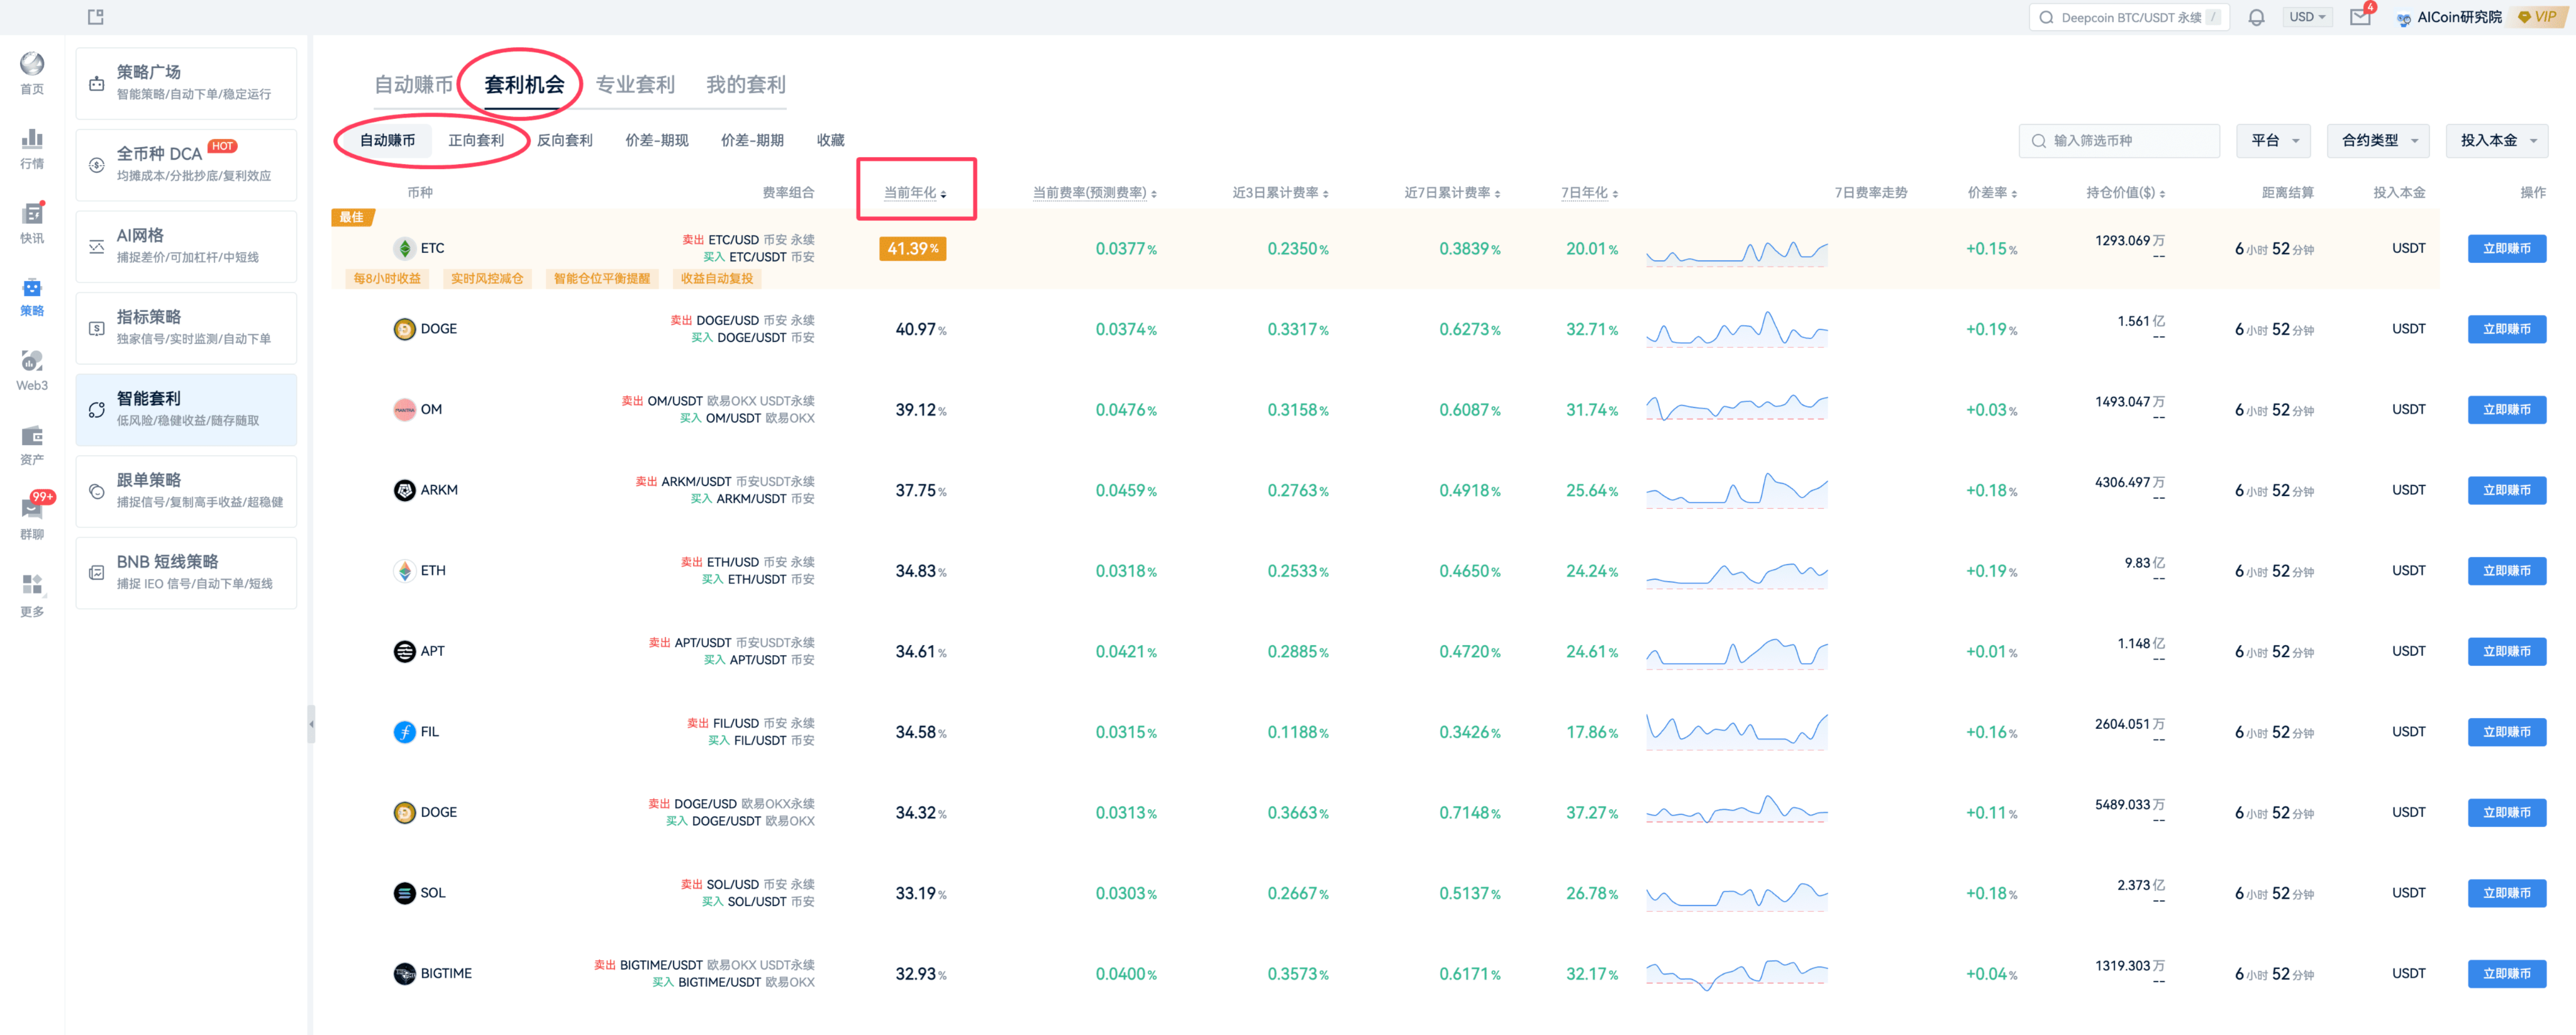Open the FIL 7日费率走势 sparkline chart
Viewport: 2576px width, 1035px height.
[x=1737, y=732]
